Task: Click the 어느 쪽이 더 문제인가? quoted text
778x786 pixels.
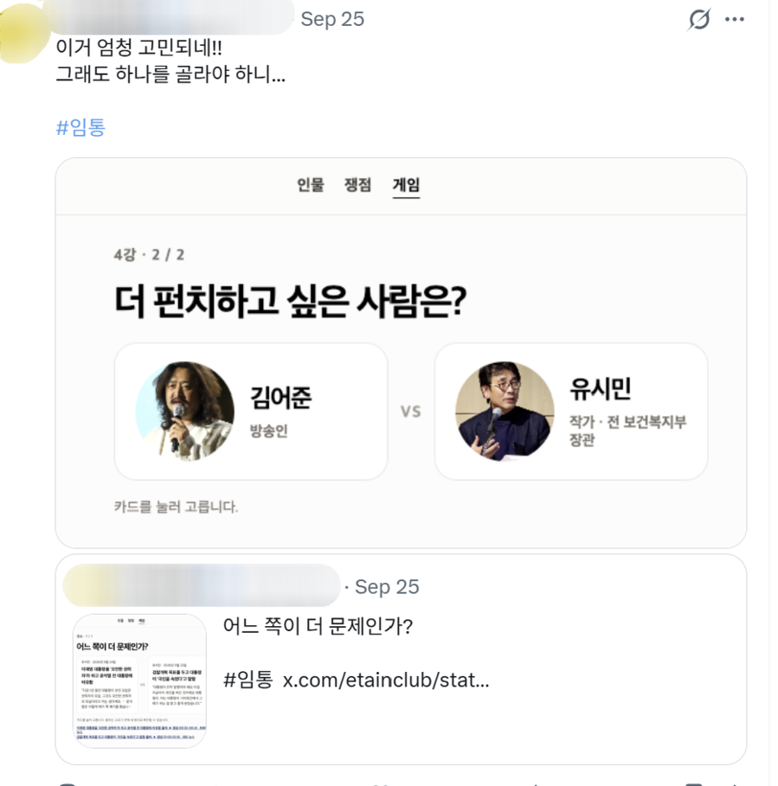Action: (318, 626)
